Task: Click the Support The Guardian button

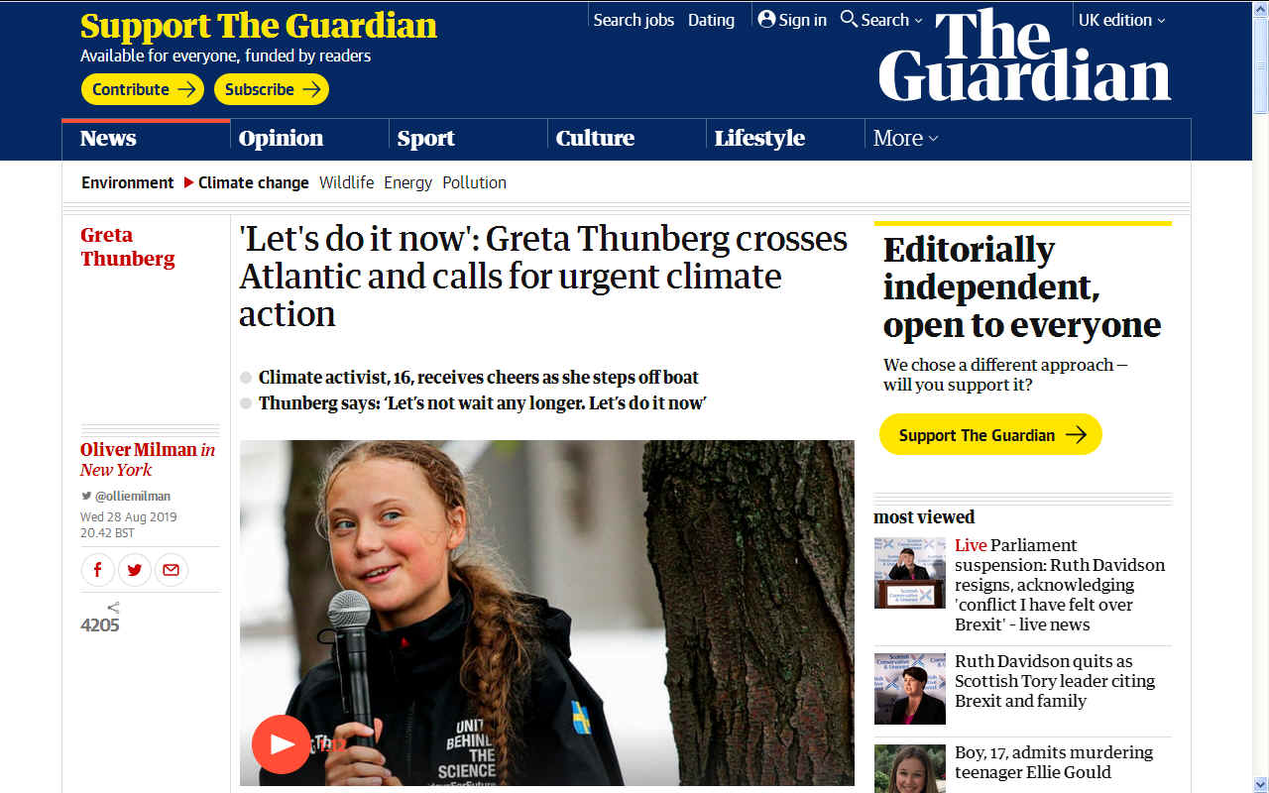Action: pyautogui.click(x=990, y=434)
